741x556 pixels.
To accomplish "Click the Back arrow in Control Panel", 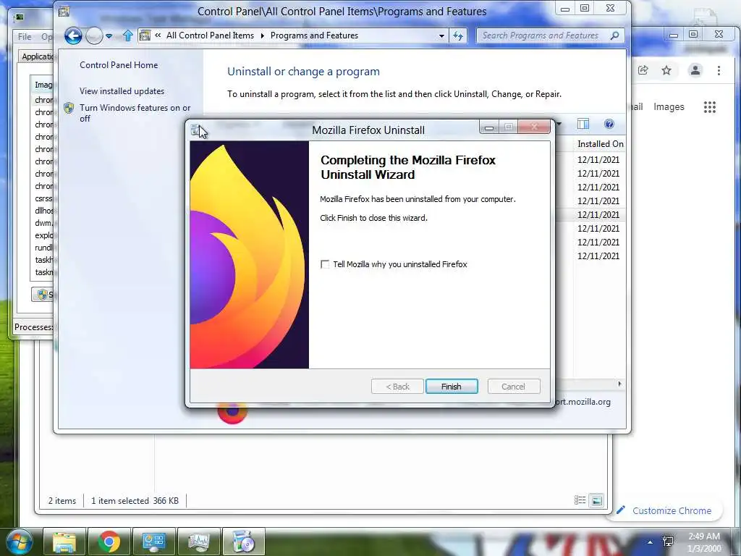I will [x=73, y=35].
